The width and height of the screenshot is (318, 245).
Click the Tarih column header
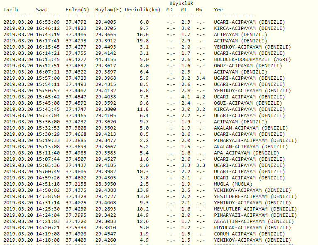11,10
